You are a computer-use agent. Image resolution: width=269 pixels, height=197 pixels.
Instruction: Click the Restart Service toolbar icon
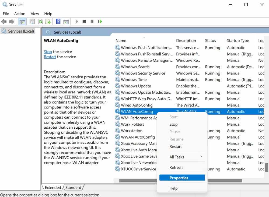click(100, 22)
